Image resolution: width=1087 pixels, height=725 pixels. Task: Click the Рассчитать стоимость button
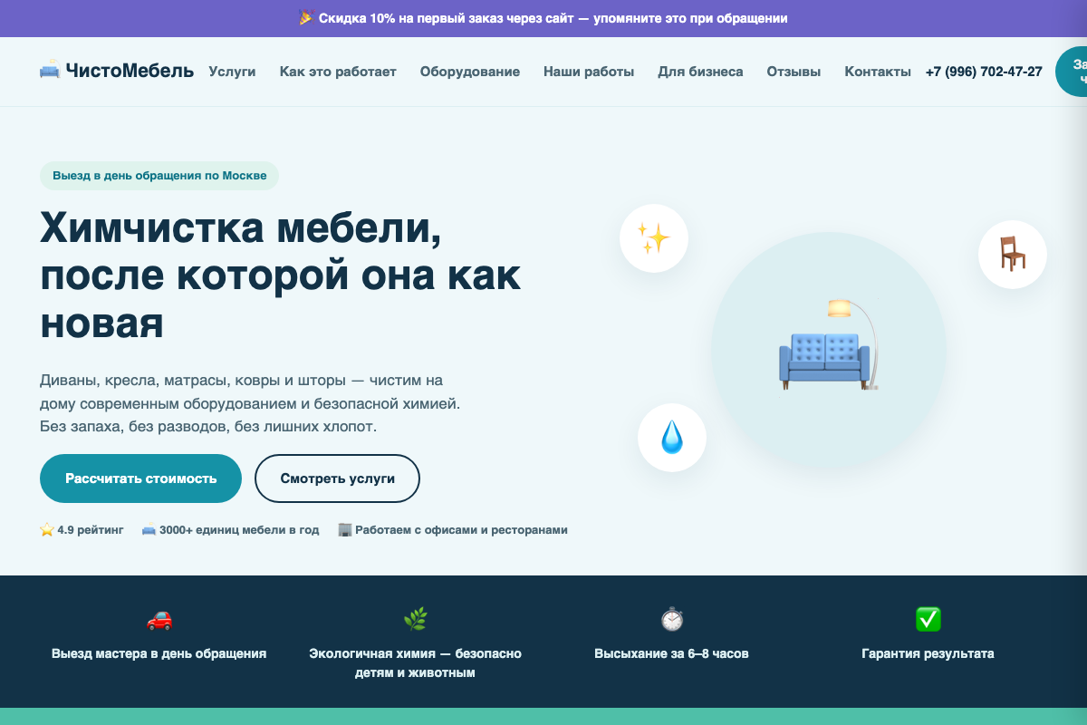(x=140, y=478)
